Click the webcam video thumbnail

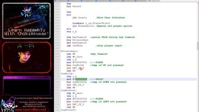26,57
